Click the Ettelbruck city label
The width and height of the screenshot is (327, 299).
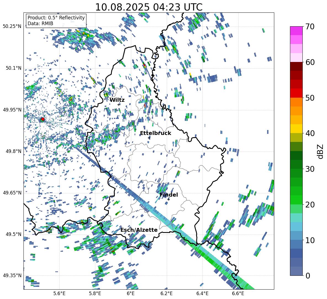pos(155,133)
